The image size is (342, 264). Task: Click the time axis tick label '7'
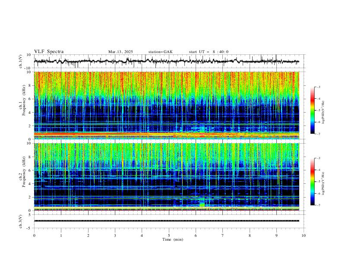pos(223,236)
